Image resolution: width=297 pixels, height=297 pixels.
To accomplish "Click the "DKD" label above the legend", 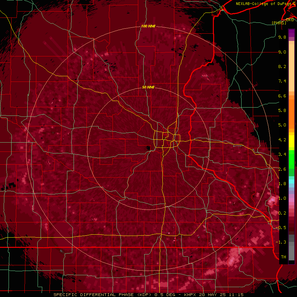I will (x=290, y=20).
